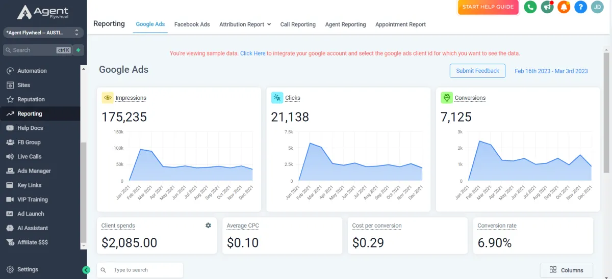The width and height of the screenshot is (612, 279).
Task: Click the Columns button
Action: point(566,270)
